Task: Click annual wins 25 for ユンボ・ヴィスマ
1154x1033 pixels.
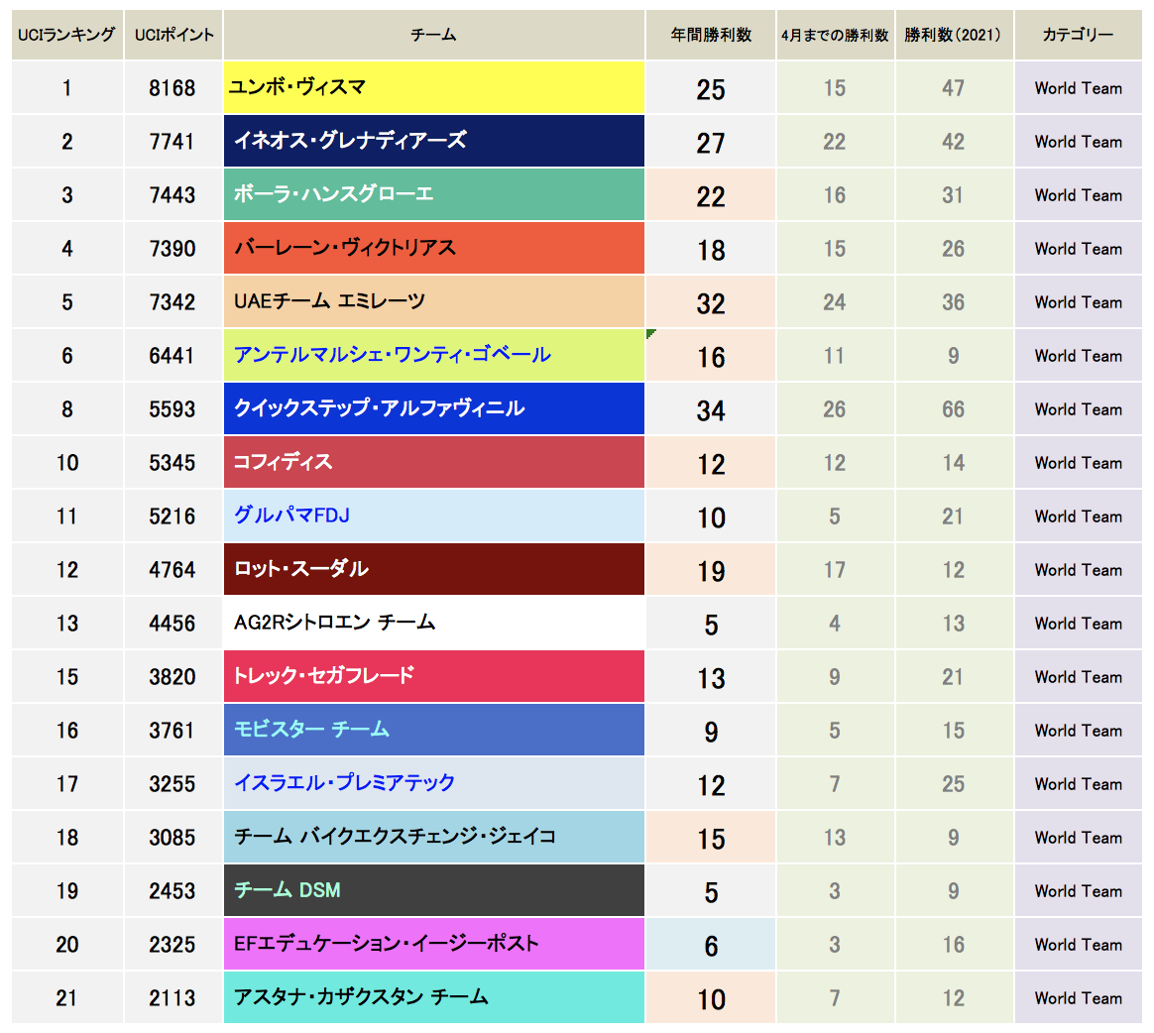Action: coord(711,90)
